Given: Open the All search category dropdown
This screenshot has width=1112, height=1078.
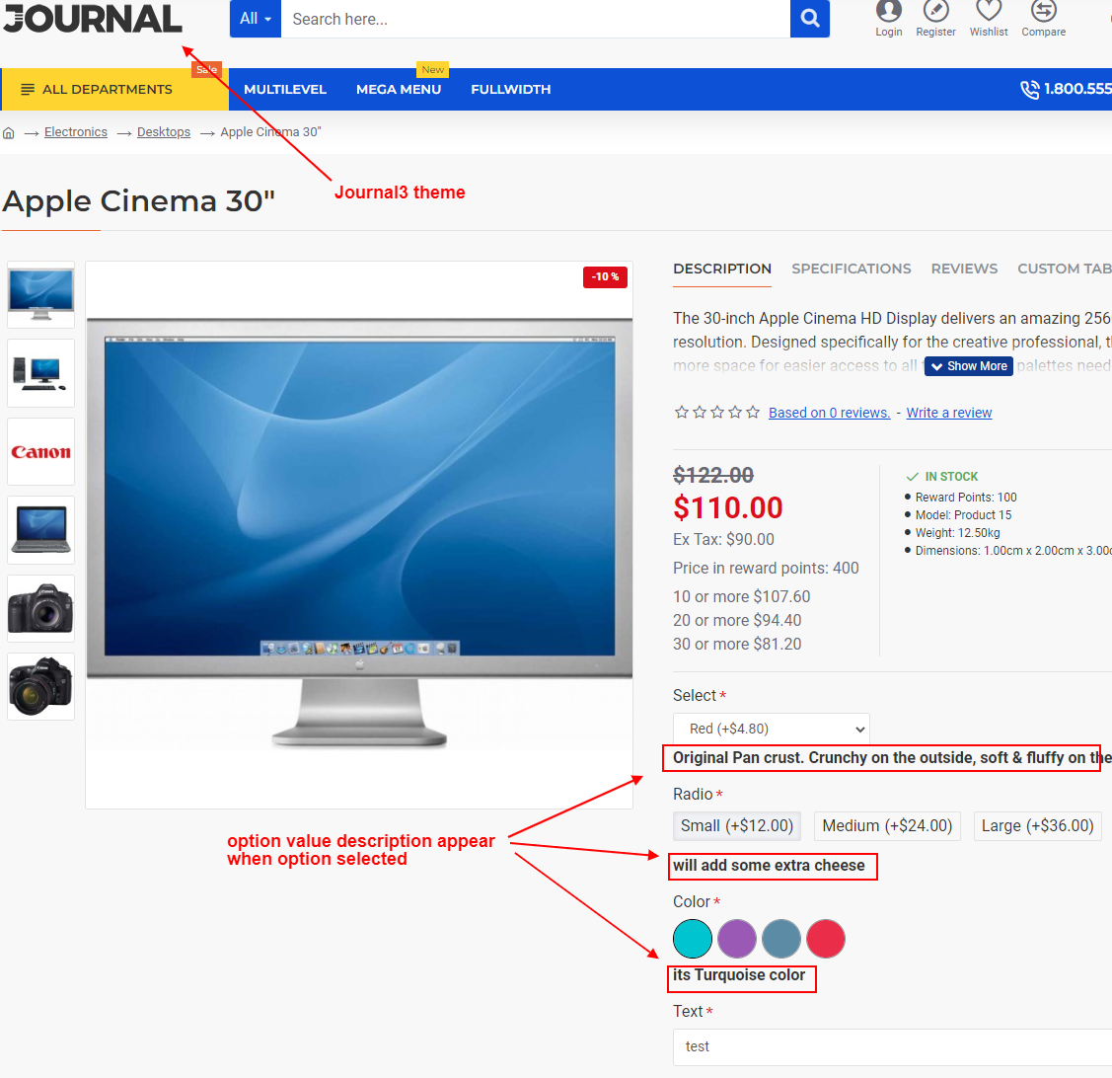Looking at the screenshot, I should click(x=256, y=19).
